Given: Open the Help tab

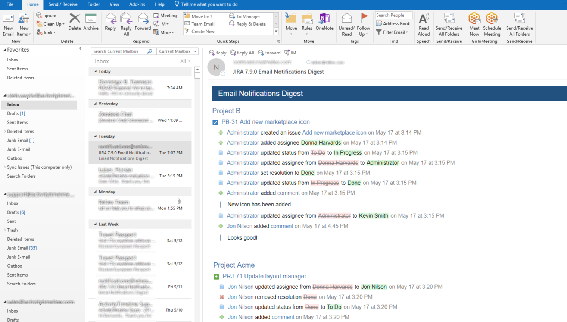Looking at the screenshot, I should click(160, 4).
